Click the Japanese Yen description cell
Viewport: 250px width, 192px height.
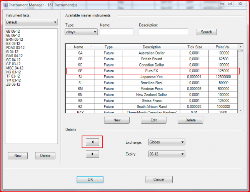(152, 77)
